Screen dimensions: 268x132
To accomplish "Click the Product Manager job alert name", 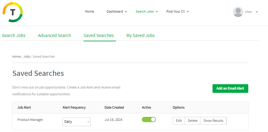I will [30, 120].
